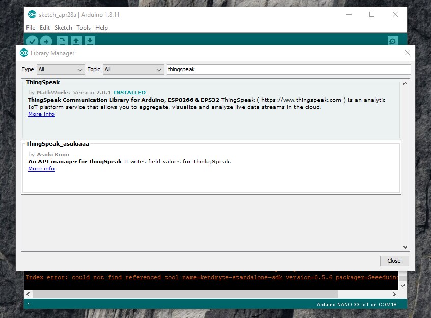Click the Arduino logo in main window title
The width and height of the screenshot is (431, 318).
pyautogui.click(x=32, y=14)
